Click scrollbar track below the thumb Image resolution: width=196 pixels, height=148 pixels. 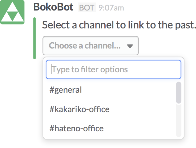[x=179, y=121]
